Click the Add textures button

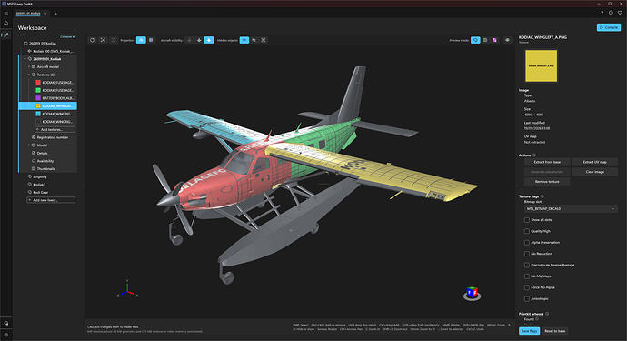[55, 129]
